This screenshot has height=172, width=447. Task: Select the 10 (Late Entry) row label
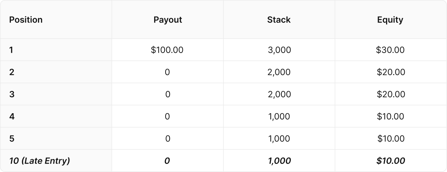[x=40, y=161]
